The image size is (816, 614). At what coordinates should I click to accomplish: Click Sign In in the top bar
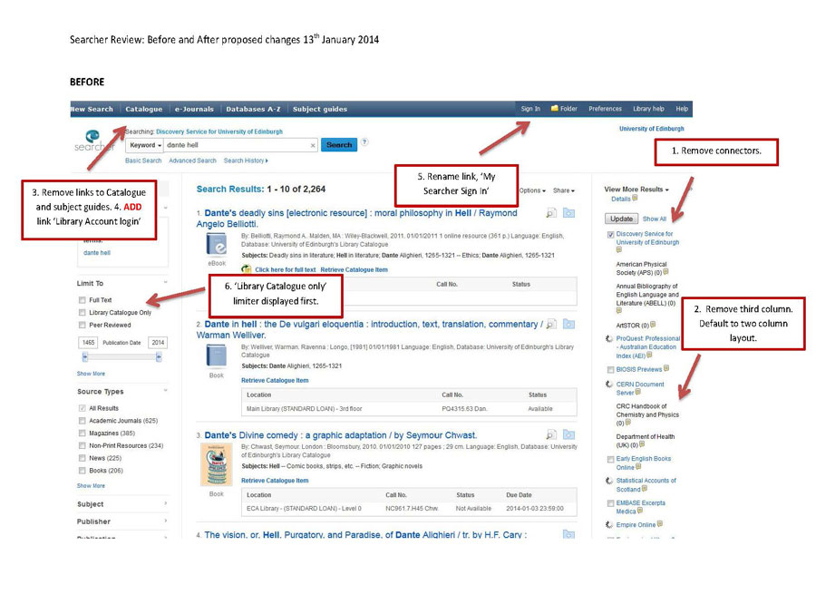pos(530,108)
